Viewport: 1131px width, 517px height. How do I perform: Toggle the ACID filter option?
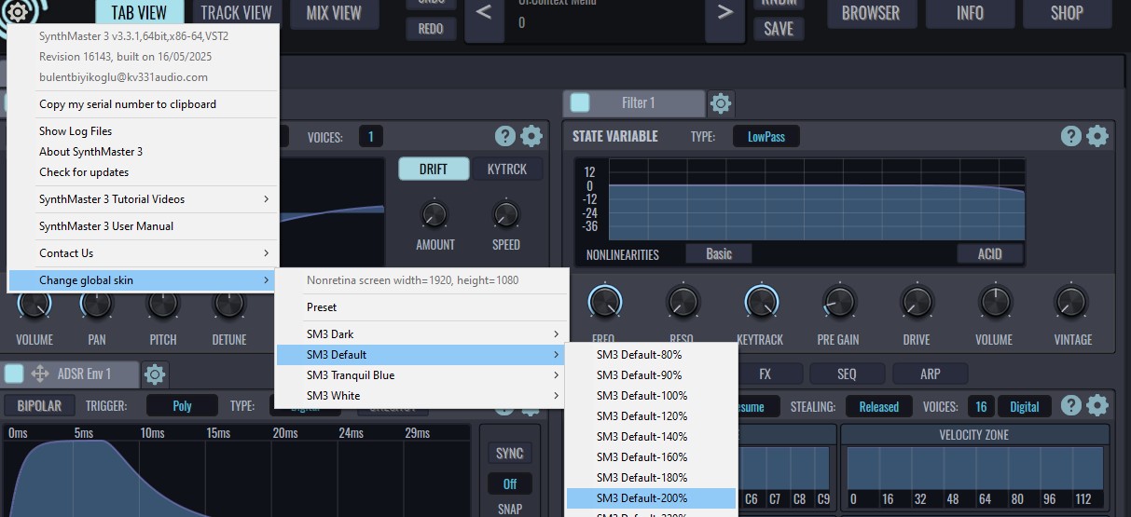[x=989, y=253]
